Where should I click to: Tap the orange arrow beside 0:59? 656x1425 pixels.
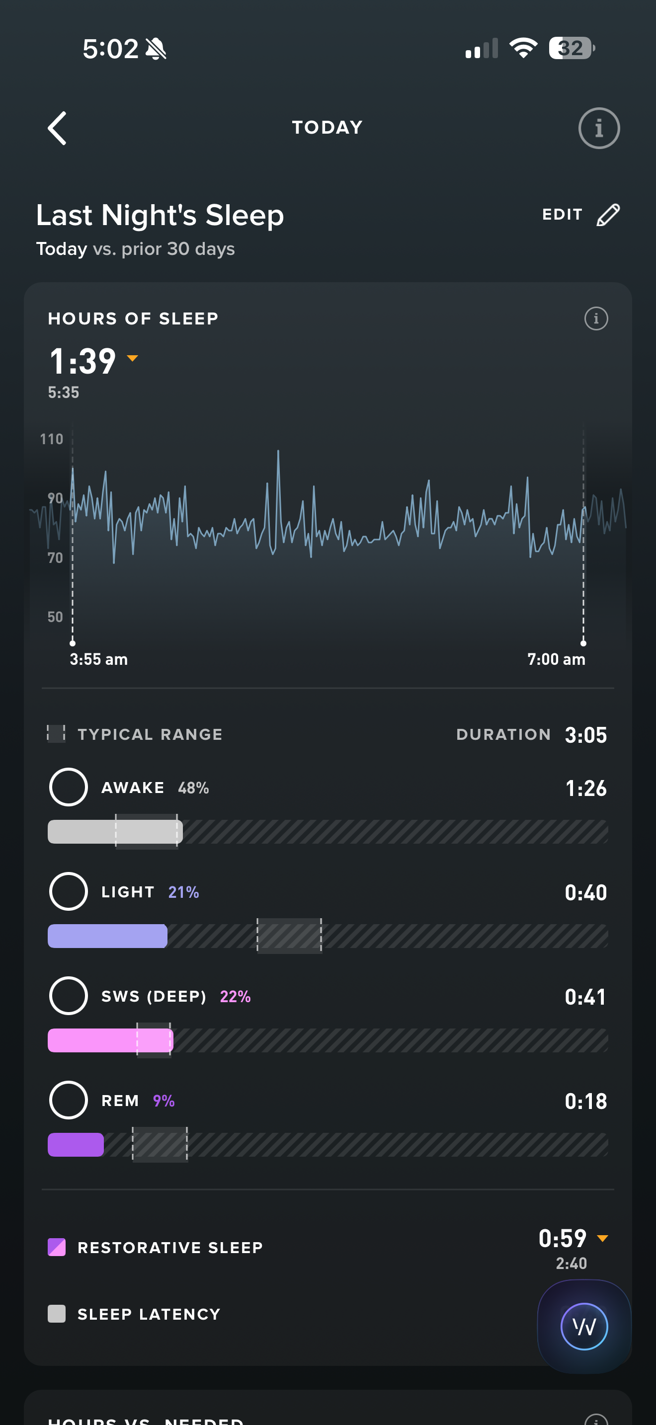point(602,1238)
